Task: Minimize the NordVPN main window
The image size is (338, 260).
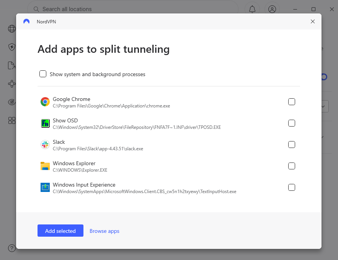Action: click(295, 9)
